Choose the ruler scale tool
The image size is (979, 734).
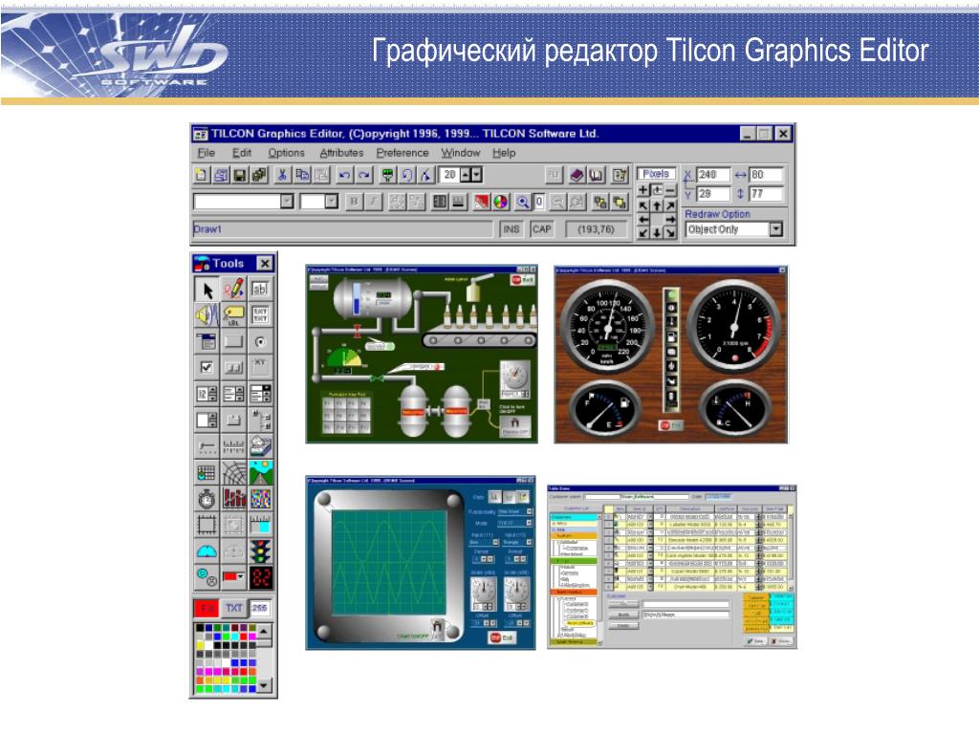[233, 446]
